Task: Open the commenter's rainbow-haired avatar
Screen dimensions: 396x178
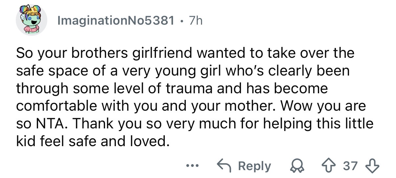Action: (32, 21)
